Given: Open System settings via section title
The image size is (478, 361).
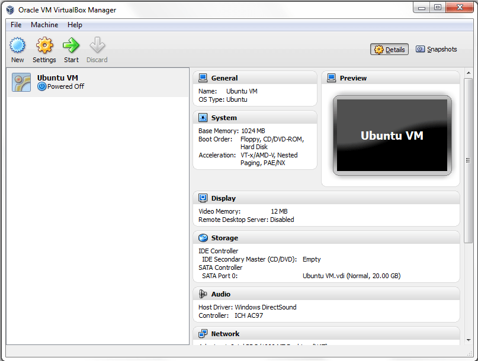Looking at the screenshot, I should pyautogui.click(x=224, y=118).
